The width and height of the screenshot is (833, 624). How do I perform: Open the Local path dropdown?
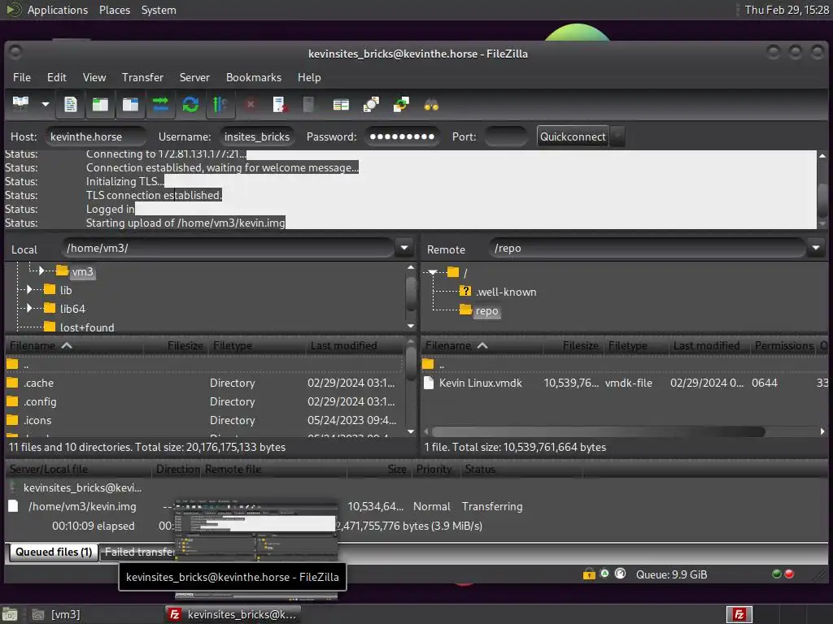pos(404,248)
